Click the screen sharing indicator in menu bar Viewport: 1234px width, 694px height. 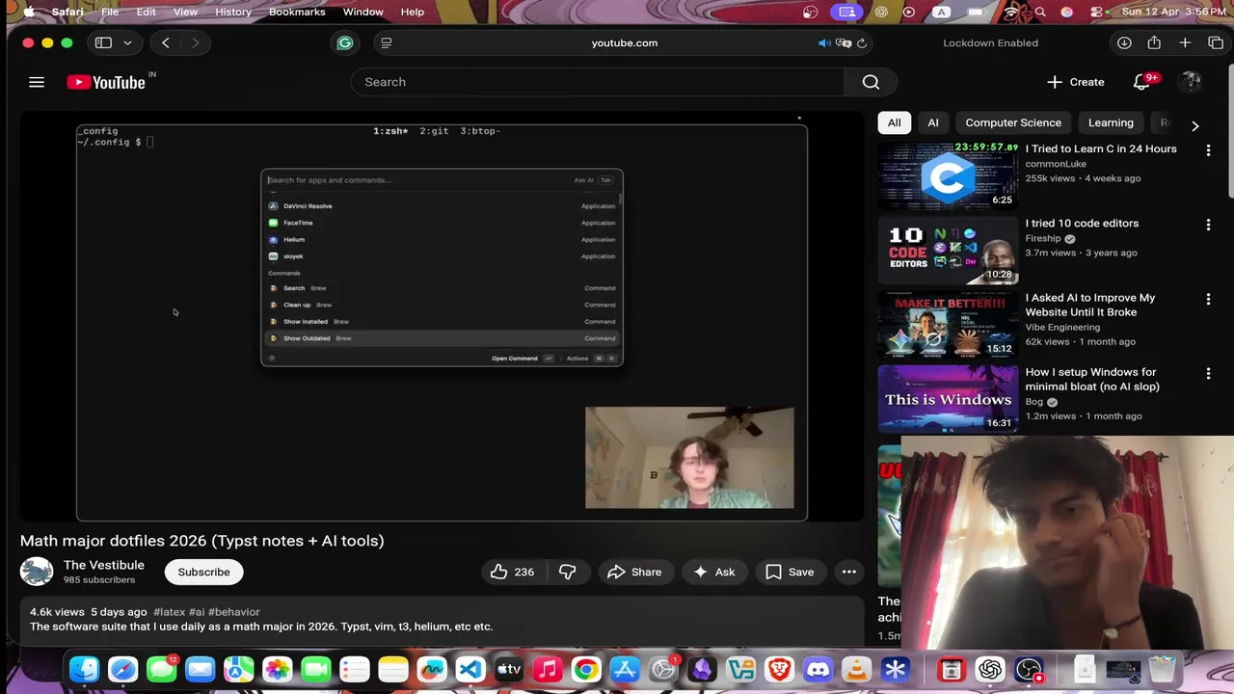[x=846, y=12]
